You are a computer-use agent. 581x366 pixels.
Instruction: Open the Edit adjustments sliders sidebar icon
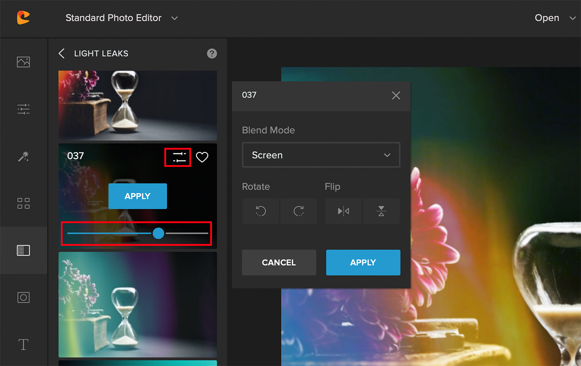tap(23, 109)
